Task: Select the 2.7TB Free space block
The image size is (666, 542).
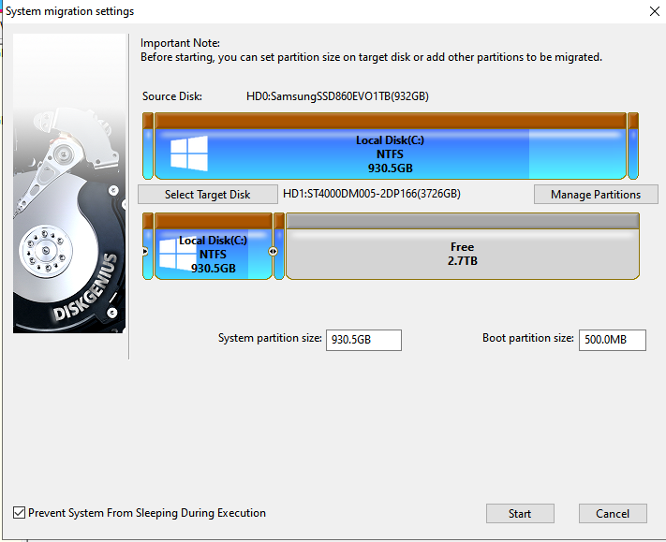Action: click(x=462, y=246)
